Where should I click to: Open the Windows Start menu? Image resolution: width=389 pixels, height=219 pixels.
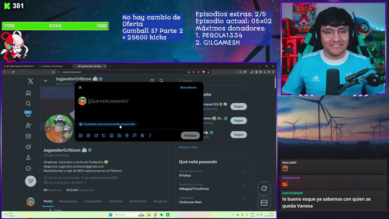pos(111,215)
